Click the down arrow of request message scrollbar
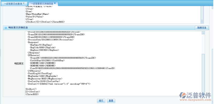The image size is (214, 104). [202, 22]
